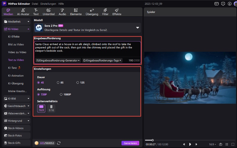This screenshot has width=237, height=148.
Task: Click the project name 2025-12-03_09
Action: pos(153,4)
